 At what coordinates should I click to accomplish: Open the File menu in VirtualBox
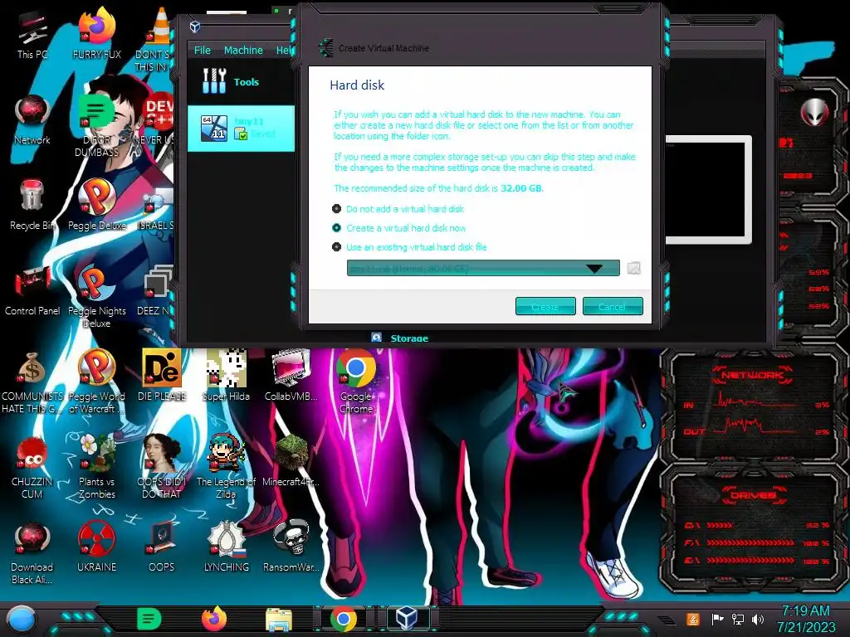(203, 50)
